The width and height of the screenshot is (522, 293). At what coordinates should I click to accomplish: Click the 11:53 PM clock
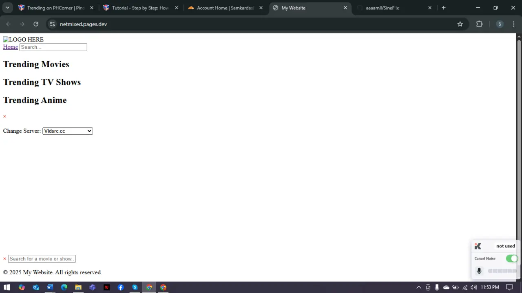click(490, 287)
